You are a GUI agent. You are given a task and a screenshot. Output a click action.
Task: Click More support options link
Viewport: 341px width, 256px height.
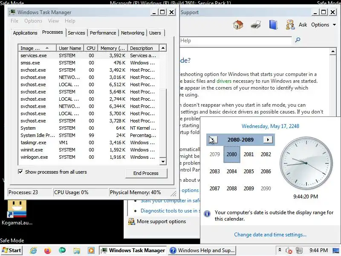click(x=162, y=221)
